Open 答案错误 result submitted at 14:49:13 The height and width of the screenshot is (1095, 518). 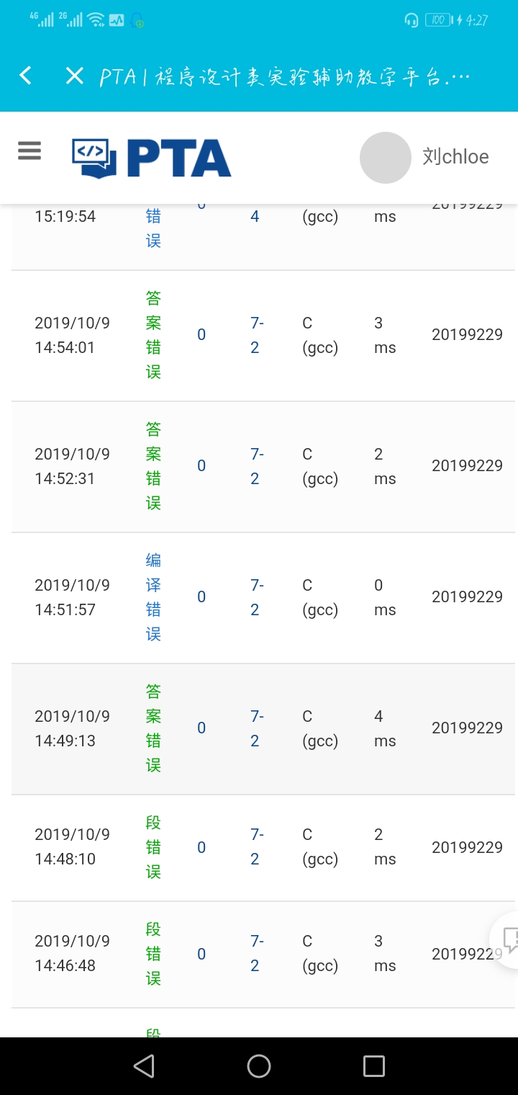[x=153, y=728]
